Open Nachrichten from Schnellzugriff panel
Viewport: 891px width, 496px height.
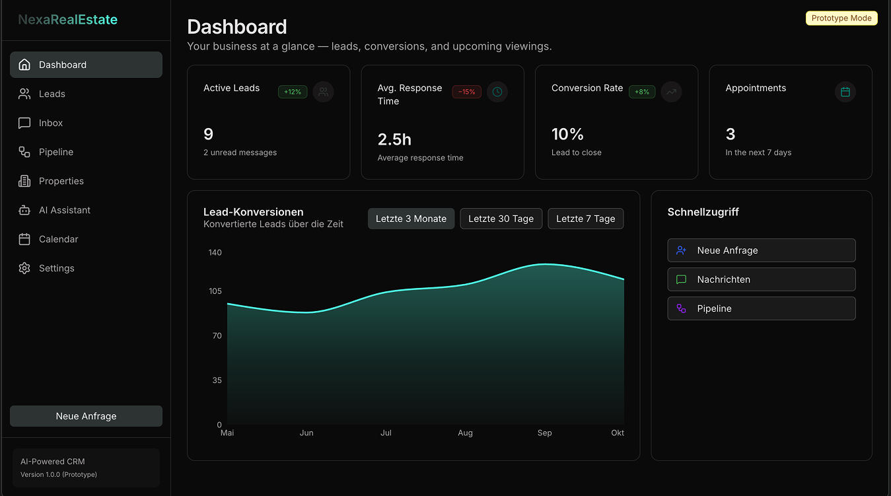click(761, 279)
